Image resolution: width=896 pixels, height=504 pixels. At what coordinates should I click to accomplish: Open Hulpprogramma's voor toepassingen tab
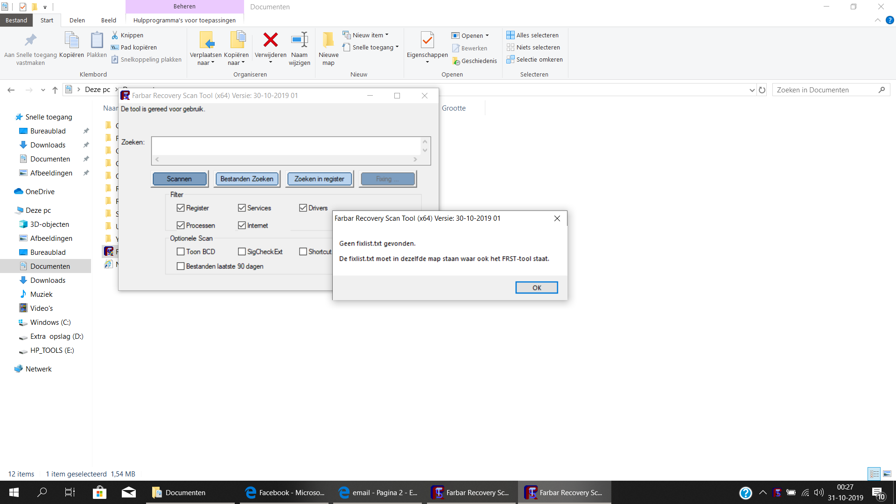click(184, 20)
